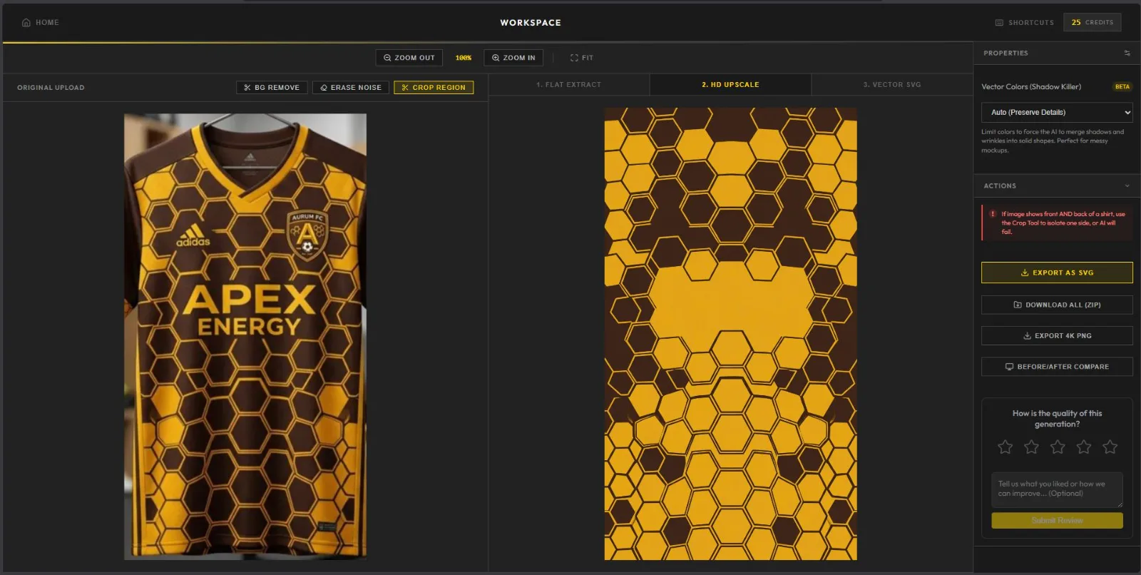The width and height of the screenshot is (1141, 575).
Task: Rate generation one star
Action: (1006, 447)
